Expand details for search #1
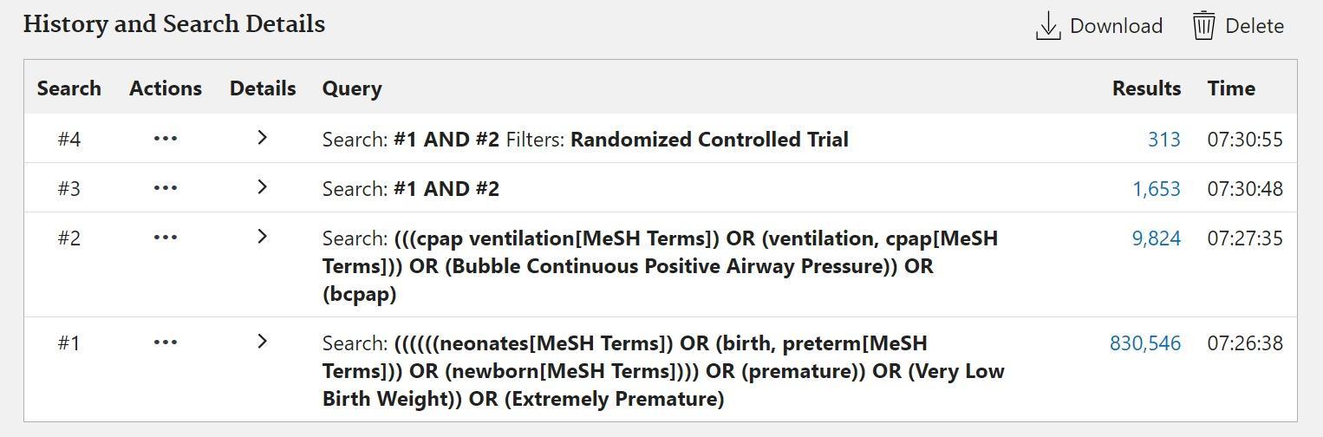Screen dimensions: 1323x437 pyautogui.click(x=262, y=342)
